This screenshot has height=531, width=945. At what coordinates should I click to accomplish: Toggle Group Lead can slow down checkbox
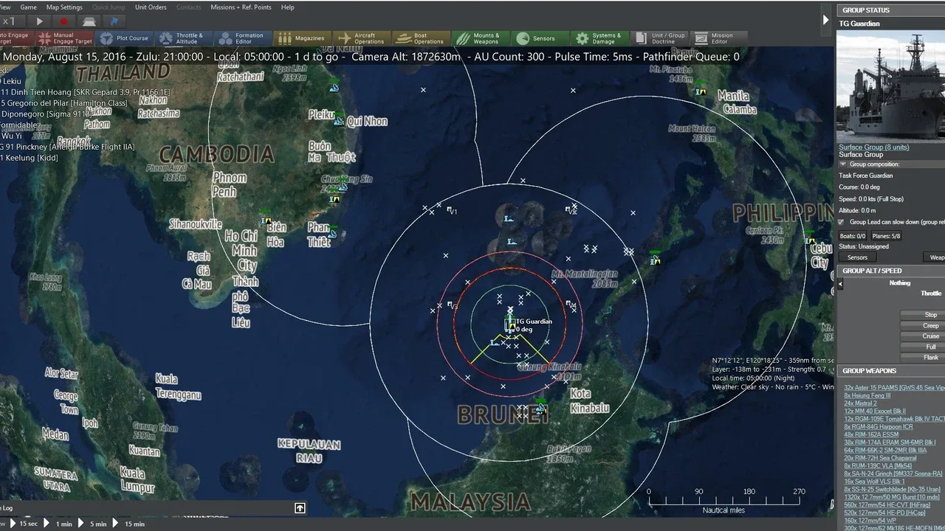(841, 222)
